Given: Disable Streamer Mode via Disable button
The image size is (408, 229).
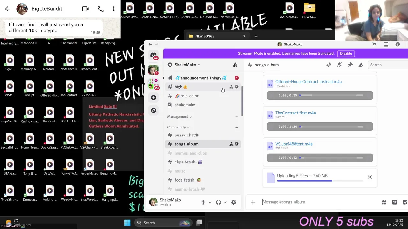Looking at the screenshot, I should pyautogui.click(x=346, y=53).
